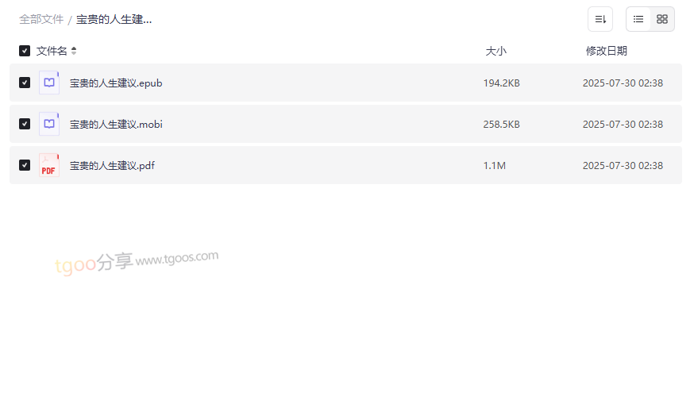The image size is (694, 408).
Task: Open the file 宝贵的人生建议.epub
Action: 116,83
